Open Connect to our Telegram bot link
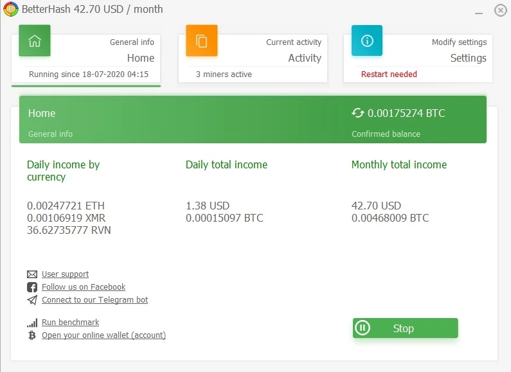 pos(95,300)
